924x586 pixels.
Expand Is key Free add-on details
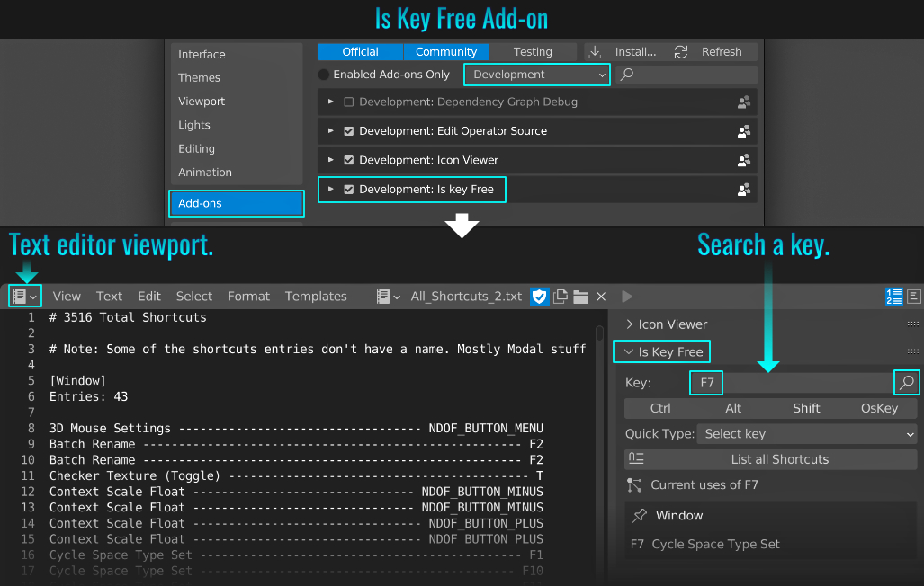tap(330, 189)
